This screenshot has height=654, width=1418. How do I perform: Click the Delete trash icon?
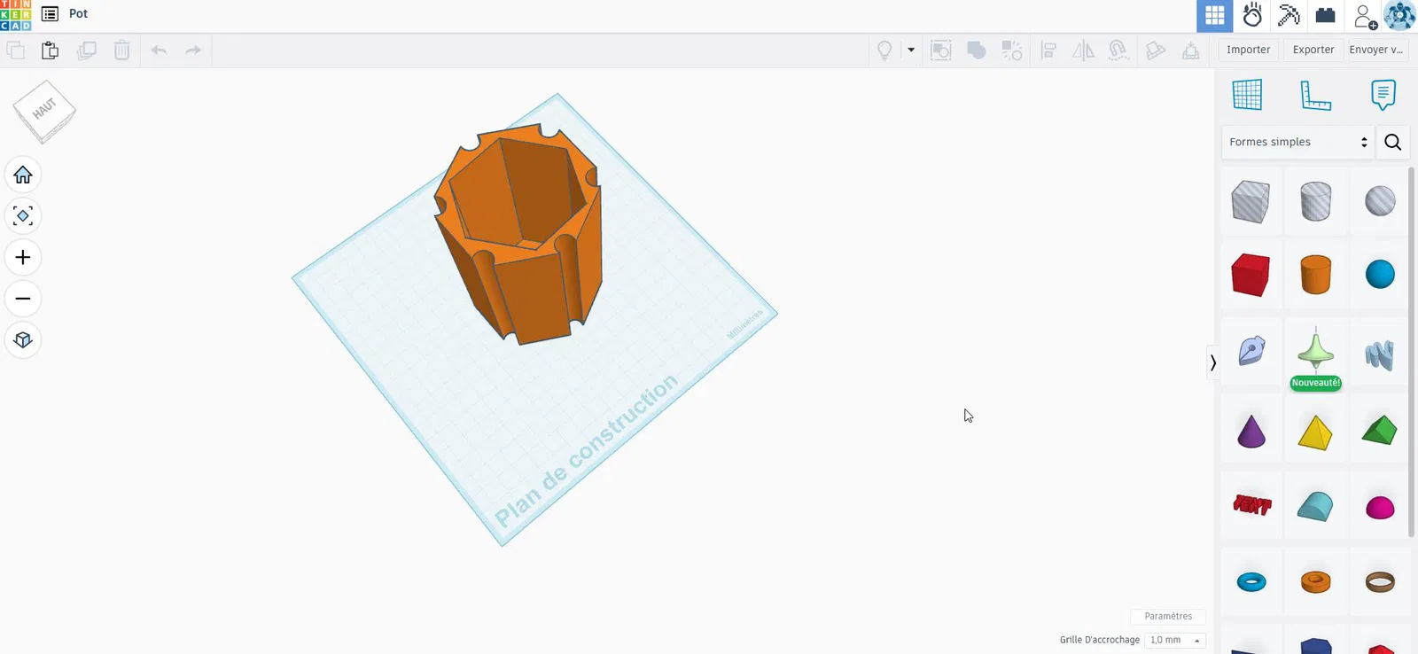pos(122,51)
